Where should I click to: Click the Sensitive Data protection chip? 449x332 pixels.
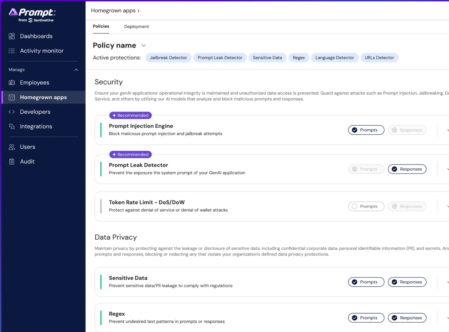(268, 58)
